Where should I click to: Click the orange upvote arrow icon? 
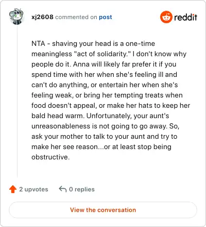point(13,189)
